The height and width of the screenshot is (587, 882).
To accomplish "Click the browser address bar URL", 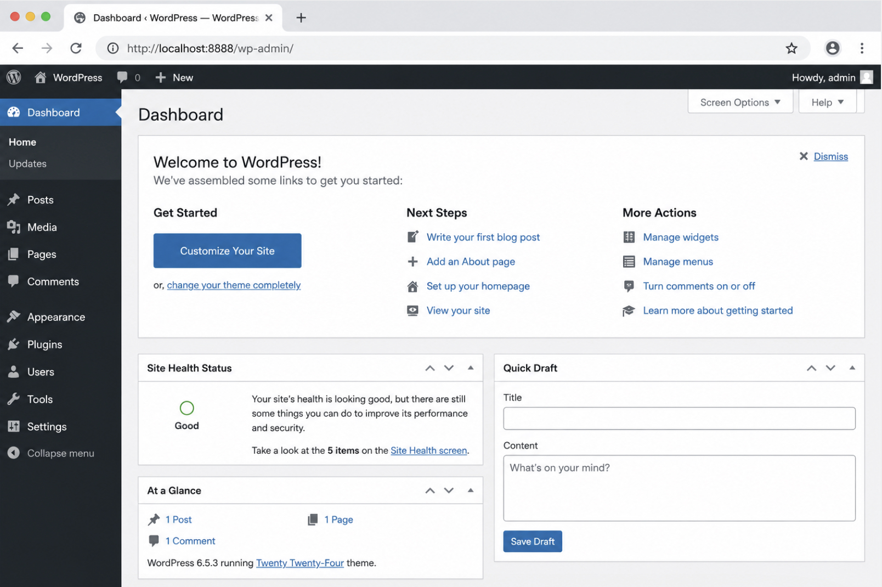I will tap(210, 48).
